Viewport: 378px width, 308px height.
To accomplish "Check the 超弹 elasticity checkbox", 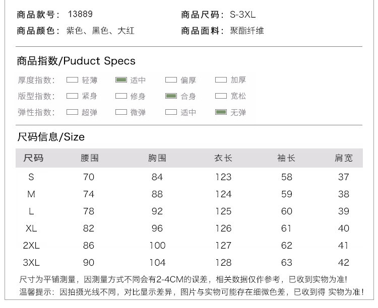I will (x=73, y=112).
